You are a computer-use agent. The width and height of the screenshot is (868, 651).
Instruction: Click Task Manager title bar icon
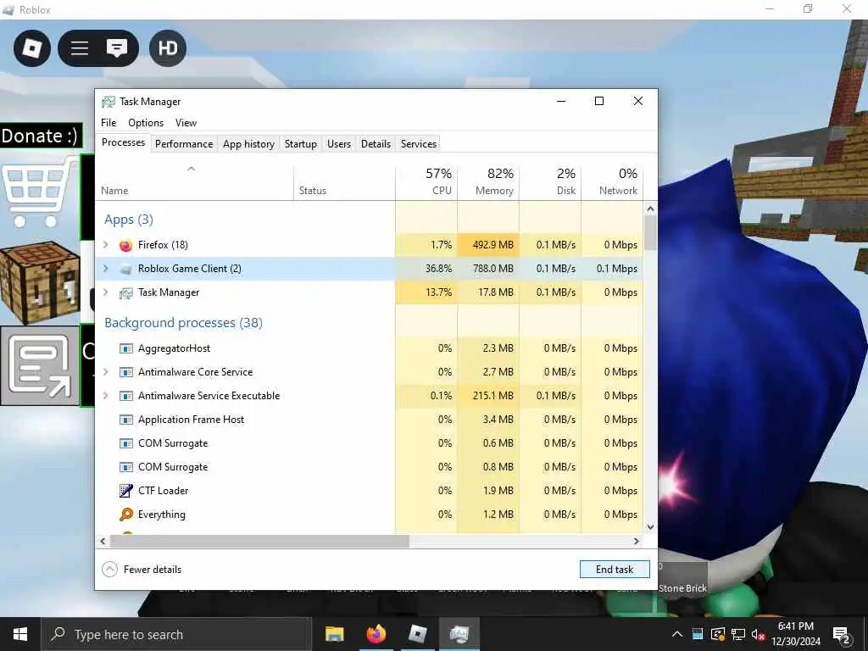[108, 102]
